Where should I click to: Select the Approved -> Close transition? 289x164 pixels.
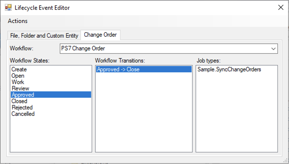point(118,70)
